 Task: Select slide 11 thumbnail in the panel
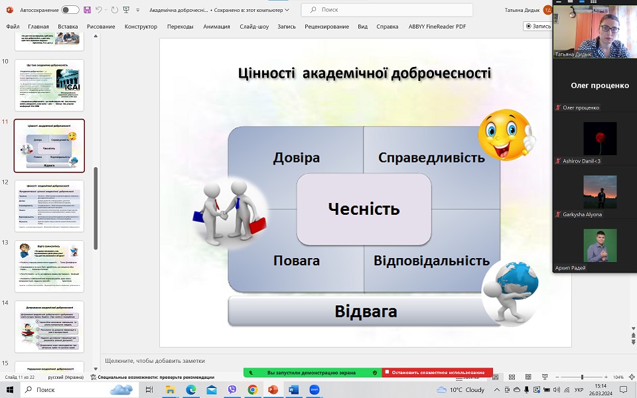[49, 146]
